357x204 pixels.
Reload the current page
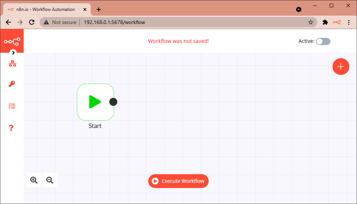(32, 22)
